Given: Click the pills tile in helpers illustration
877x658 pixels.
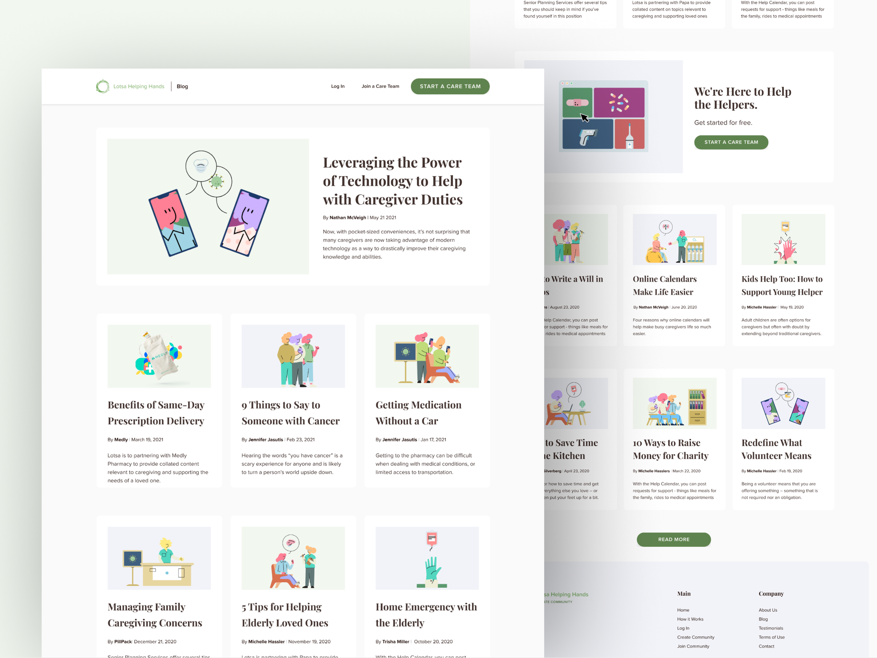Looking at the screenshot, I should (618, 103).
